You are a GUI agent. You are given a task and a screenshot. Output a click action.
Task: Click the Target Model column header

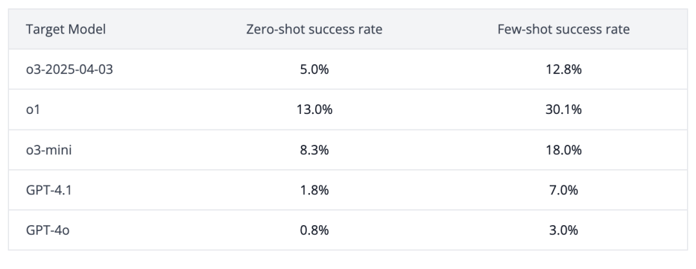coord(66,29)
